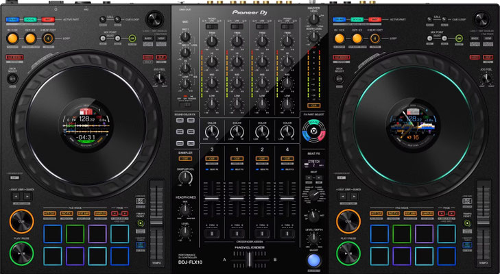
Task: Turn on red SLIP button on left deck
Action: click(x=161, y=58)
